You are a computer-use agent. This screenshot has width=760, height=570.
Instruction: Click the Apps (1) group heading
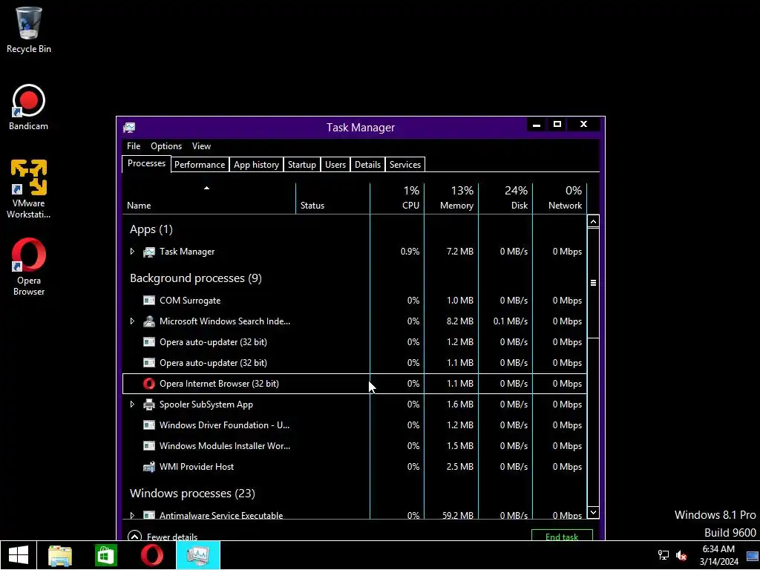151,229
